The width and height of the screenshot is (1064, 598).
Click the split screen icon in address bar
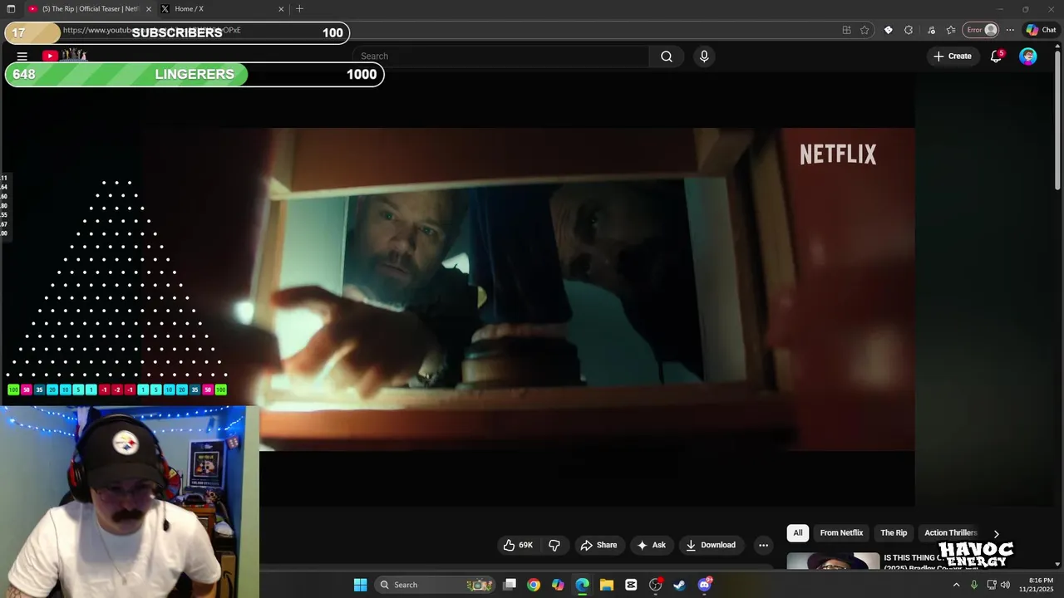click(846, 30)
